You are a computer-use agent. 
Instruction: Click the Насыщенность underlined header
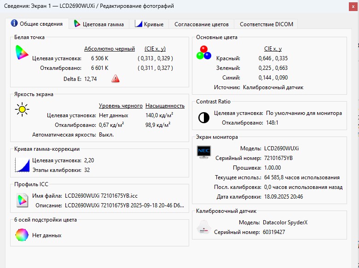(165, 106)
